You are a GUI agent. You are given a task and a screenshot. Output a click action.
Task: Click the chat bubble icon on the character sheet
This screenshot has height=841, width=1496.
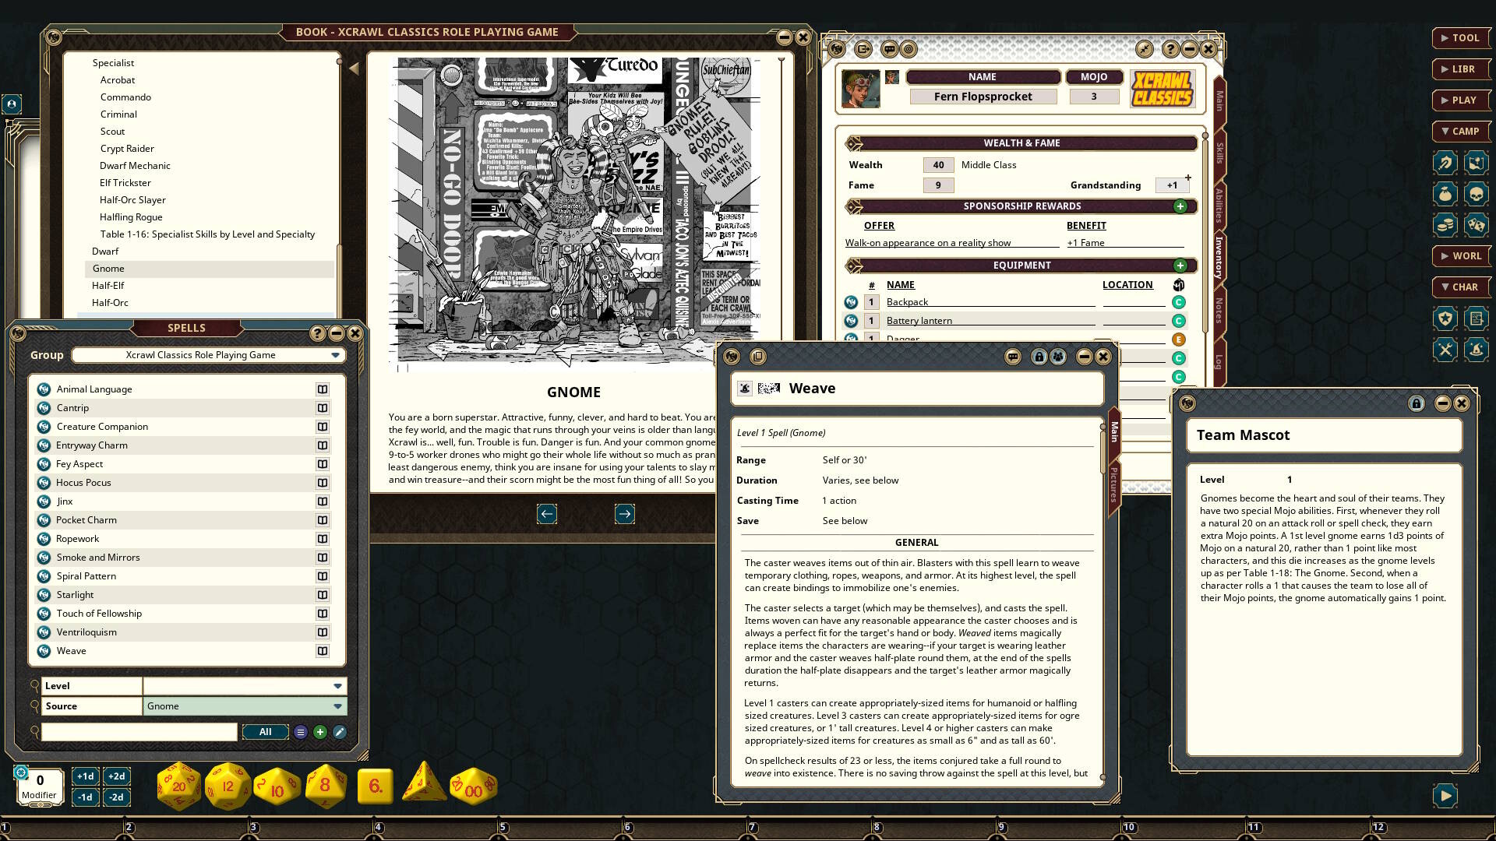pos(889,49)
